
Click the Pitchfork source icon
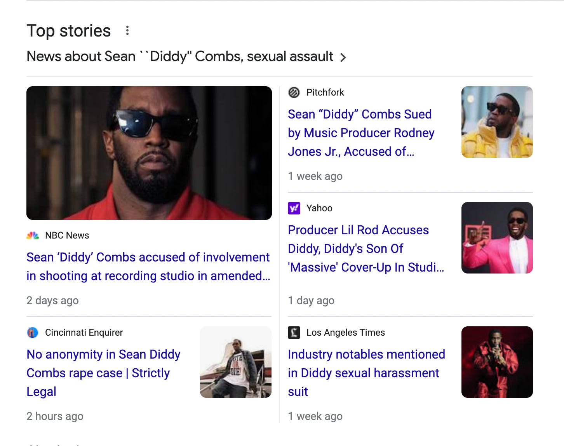[294, 92]
